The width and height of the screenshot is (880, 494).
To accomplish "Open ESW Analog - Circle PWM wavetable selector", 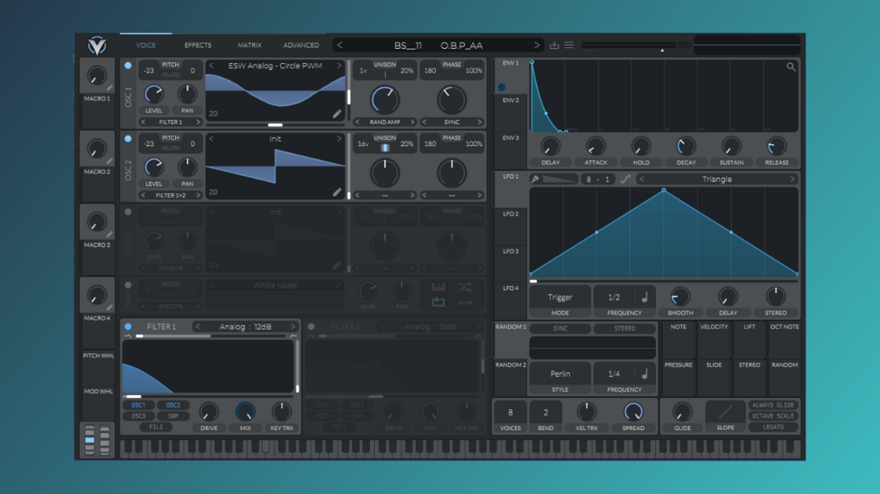I will (275, 66).
